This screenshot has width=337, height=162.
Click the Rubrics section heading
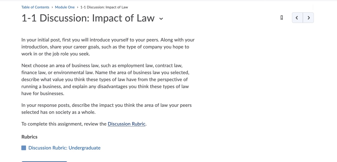point(29,137)
